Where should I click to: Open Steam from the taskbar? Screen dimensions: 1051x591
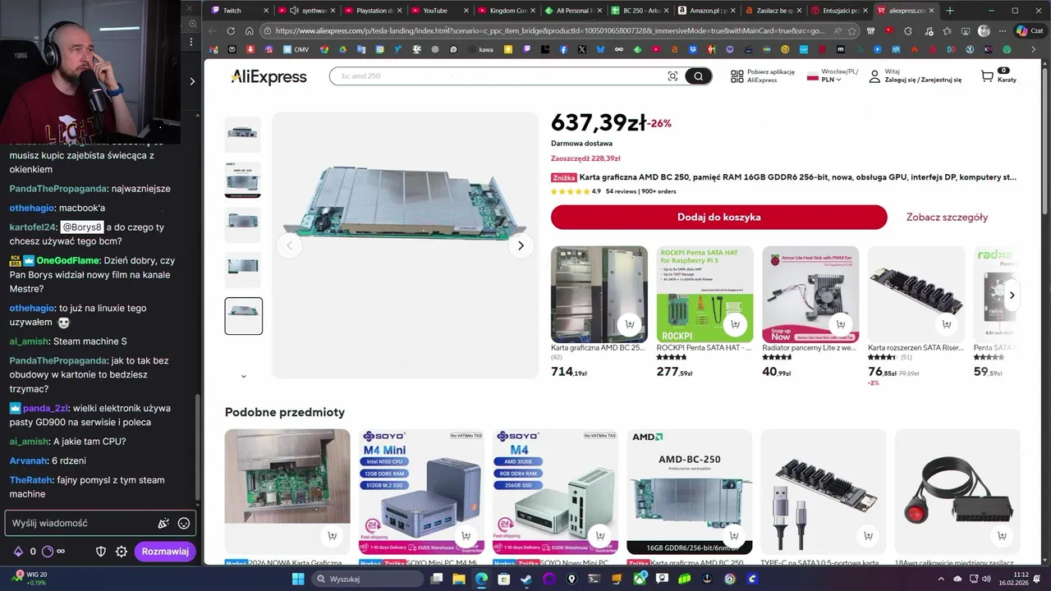526,579
